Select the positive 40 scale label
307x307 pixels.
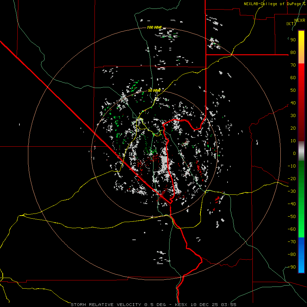pyautogui.click(x=293, y=103)
